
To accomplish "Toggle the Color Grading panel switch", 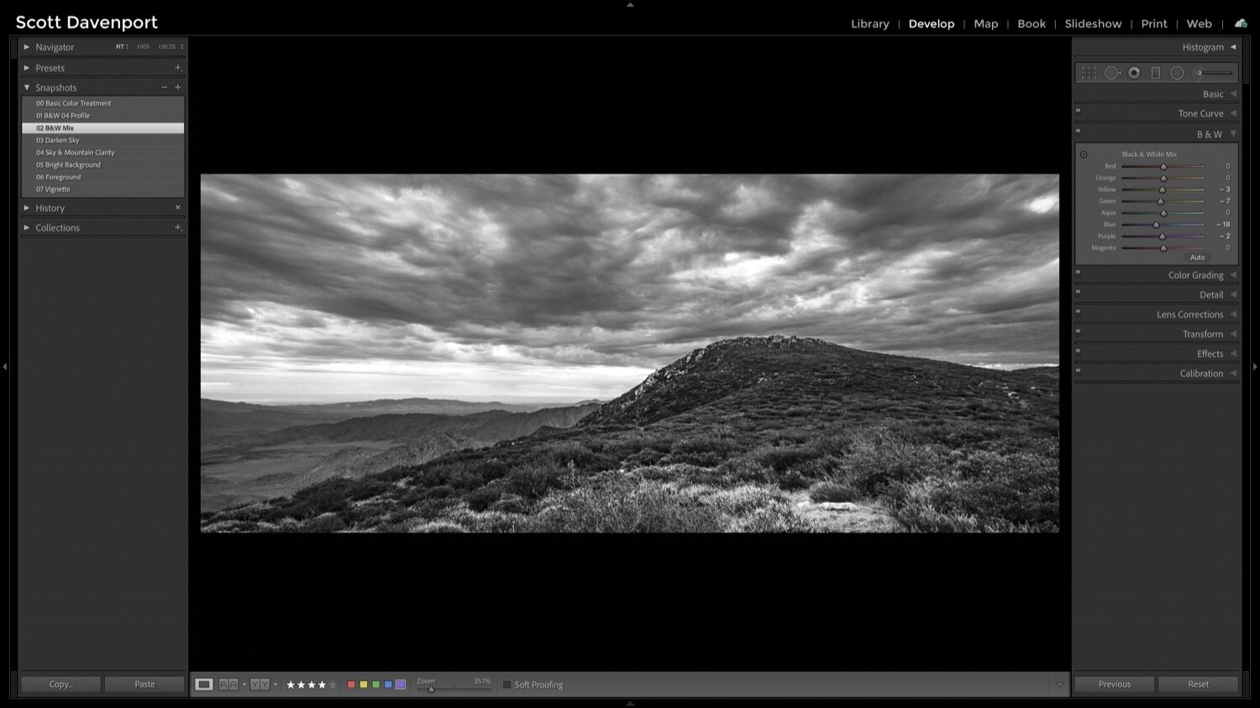I will click(1079, 272).
